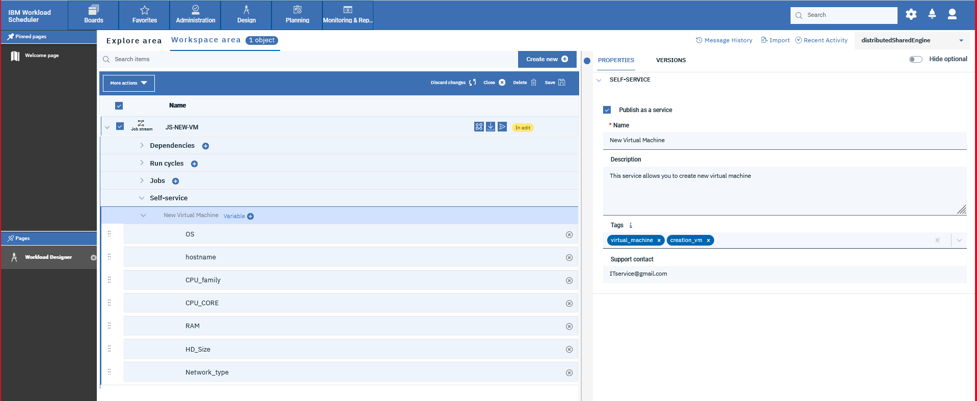
Task: Open the Message History link
Action: (724, 40)
